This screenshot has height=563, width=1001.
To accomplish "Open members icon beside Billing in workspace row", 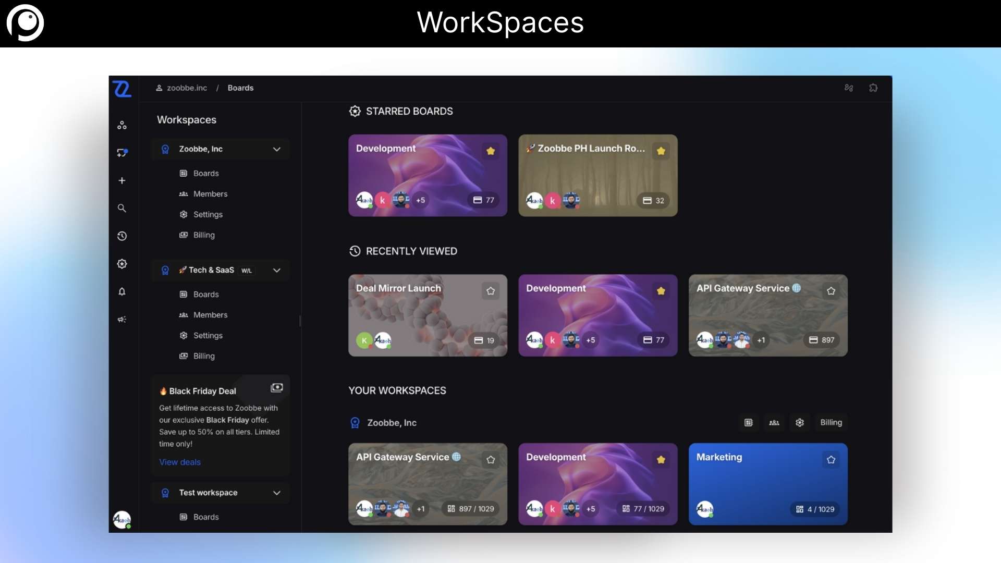I will pyautogui.click(x=774, y=423).
